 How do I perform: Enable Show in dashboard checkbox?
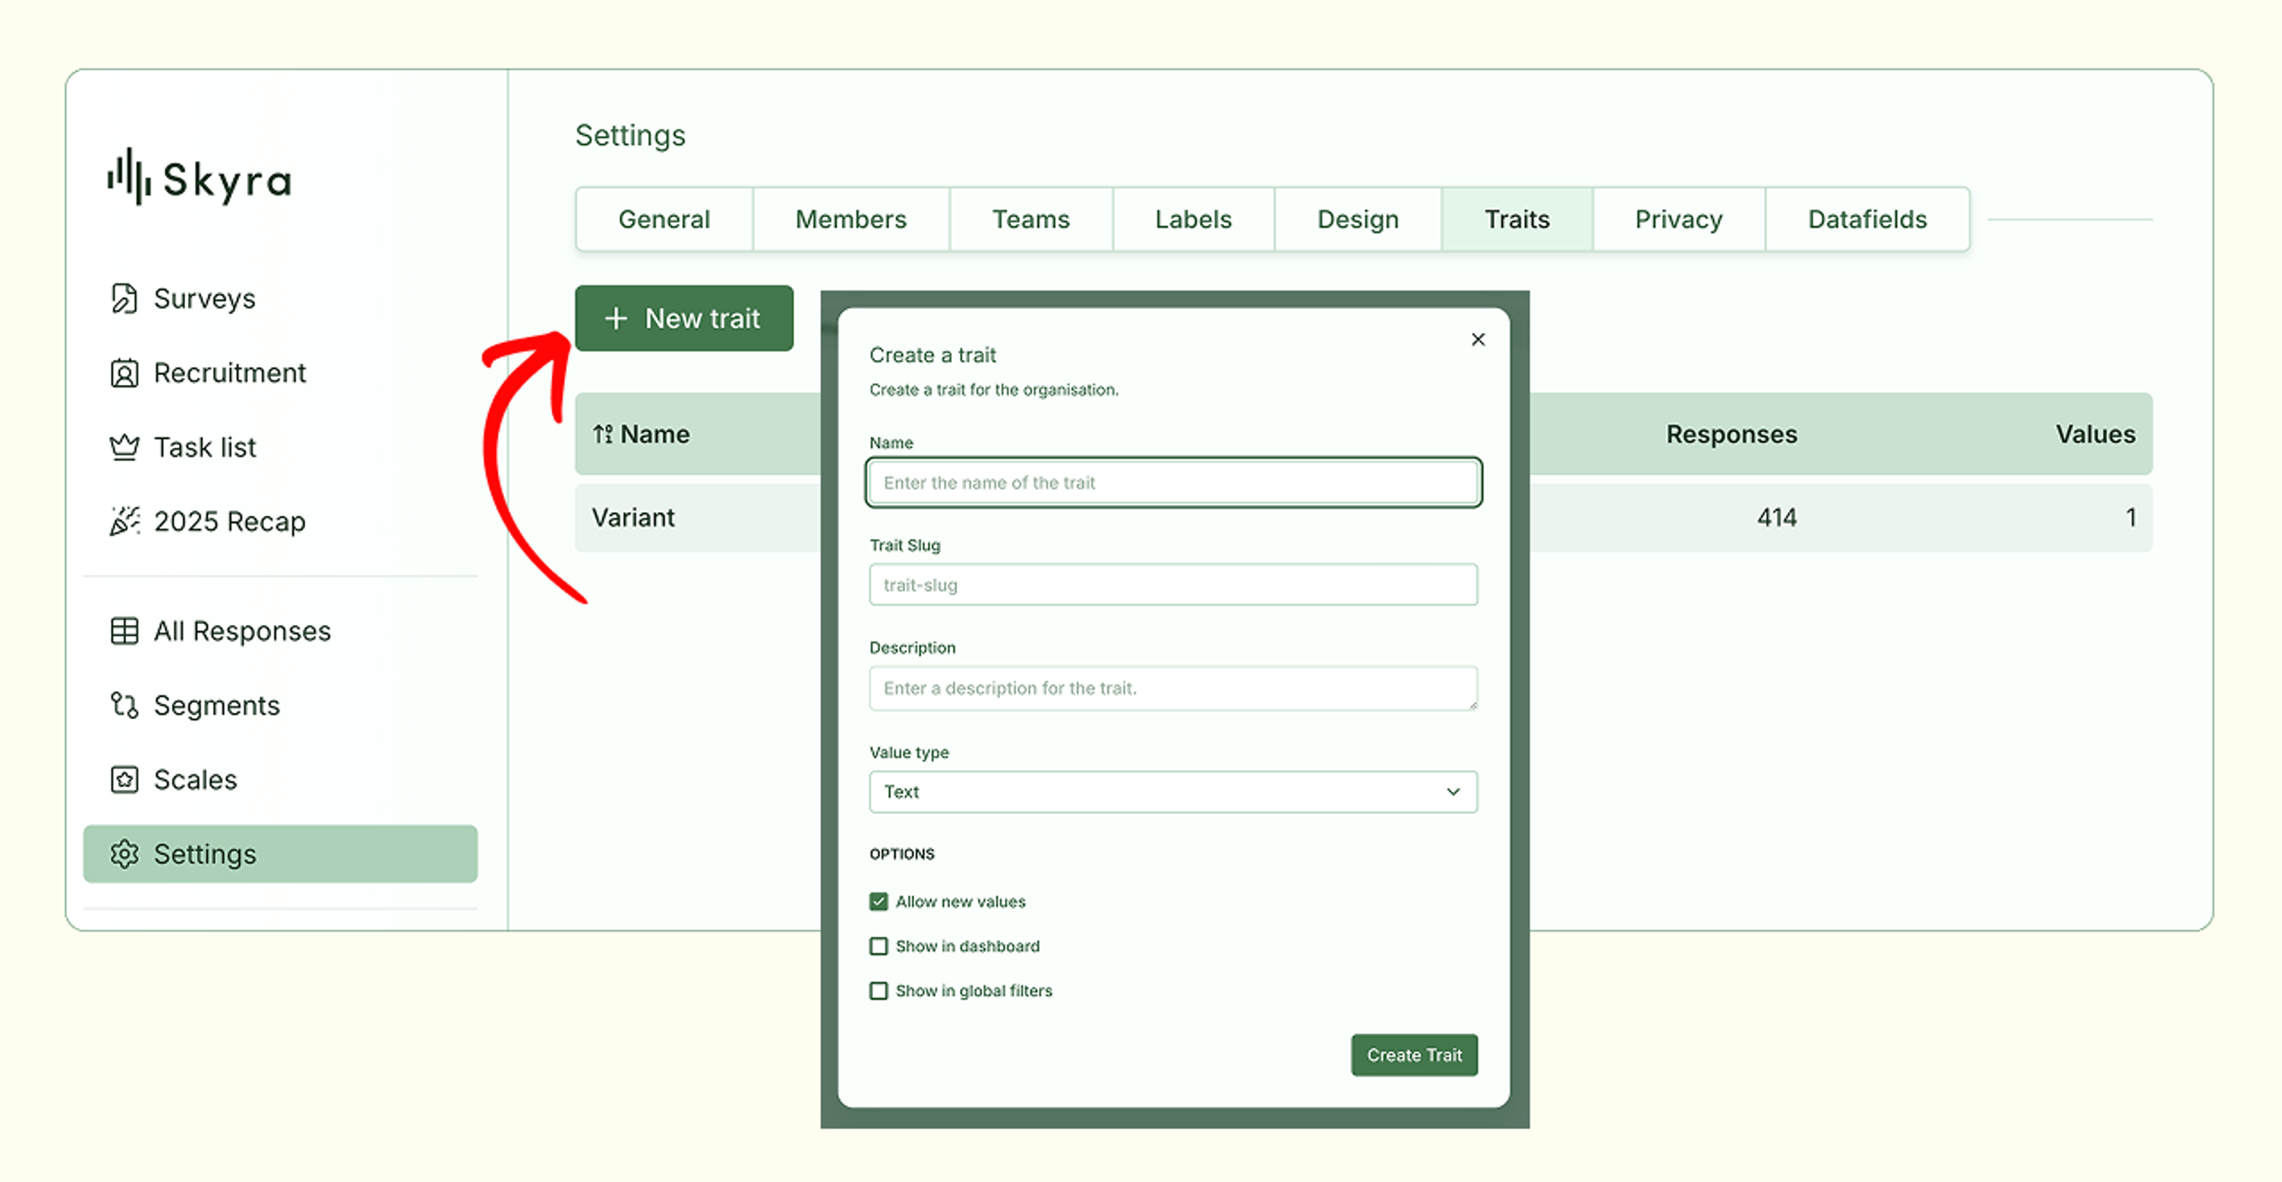[878, 946]
